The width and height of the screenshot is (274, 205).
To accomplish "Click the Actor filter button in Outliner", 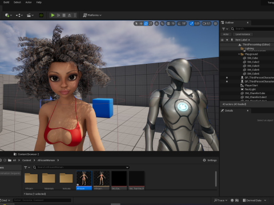I will point(226,34).
